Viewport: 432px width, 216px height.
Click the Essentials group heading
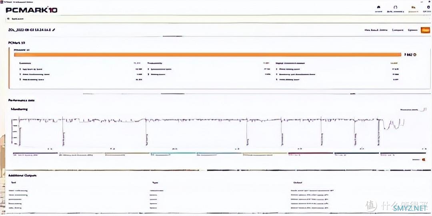pos(25,63)
